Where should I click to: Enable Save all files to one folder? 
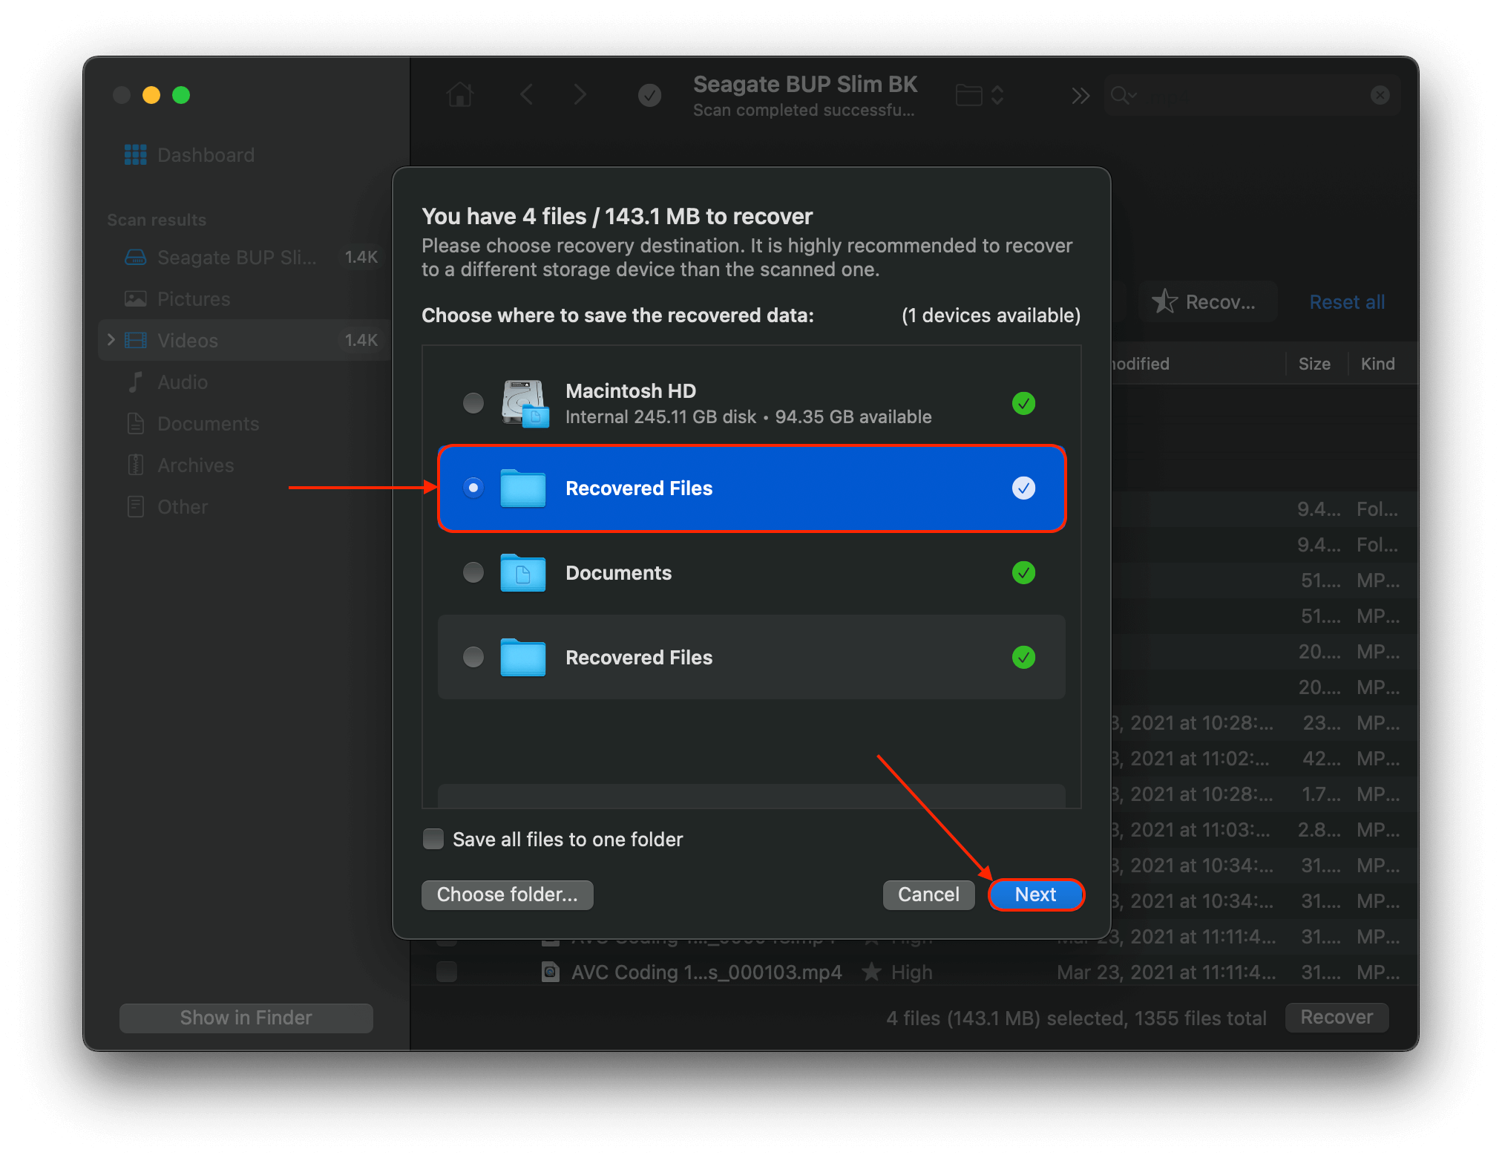433,839
